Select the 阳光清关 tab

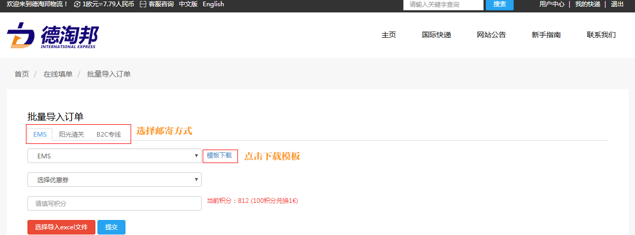click(x=72, y=135)
